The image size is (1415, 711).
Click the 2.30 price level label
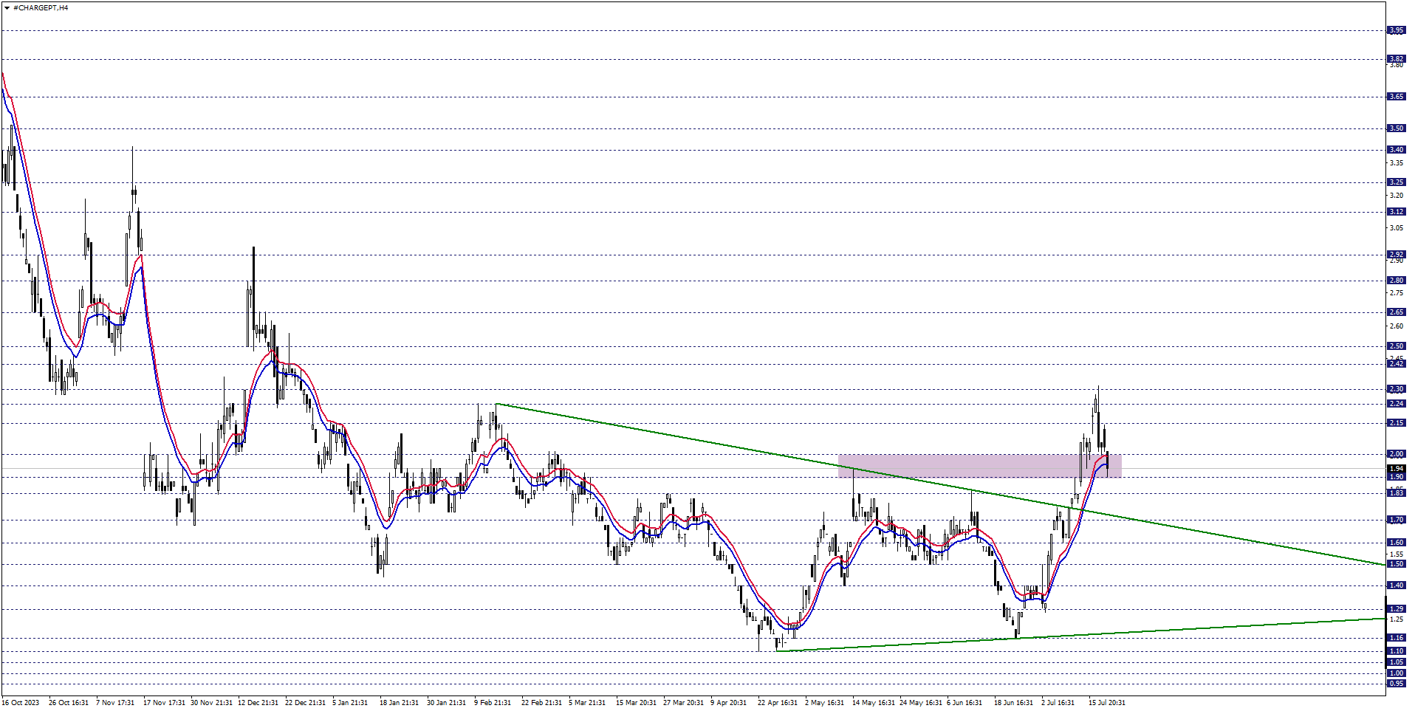(x=1396, y=389)
